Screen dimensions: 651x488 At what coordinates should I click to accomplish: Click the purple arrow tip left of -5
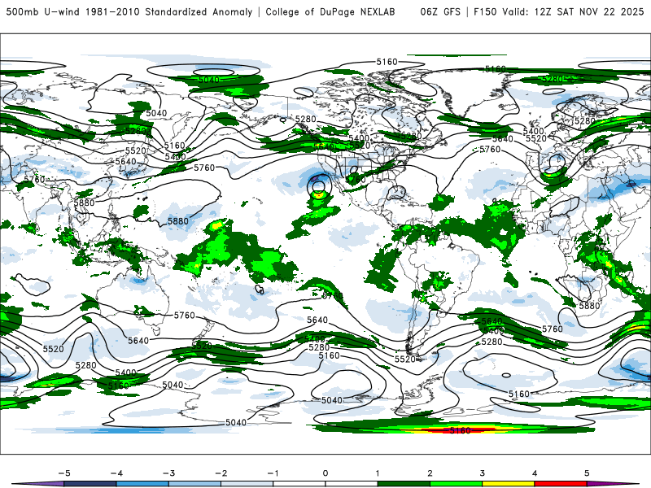point(39,484)
